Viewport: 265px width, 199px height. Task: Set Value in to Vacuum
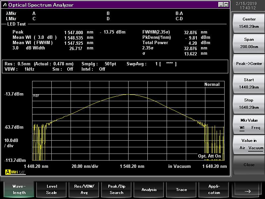[x=256, y=148]
